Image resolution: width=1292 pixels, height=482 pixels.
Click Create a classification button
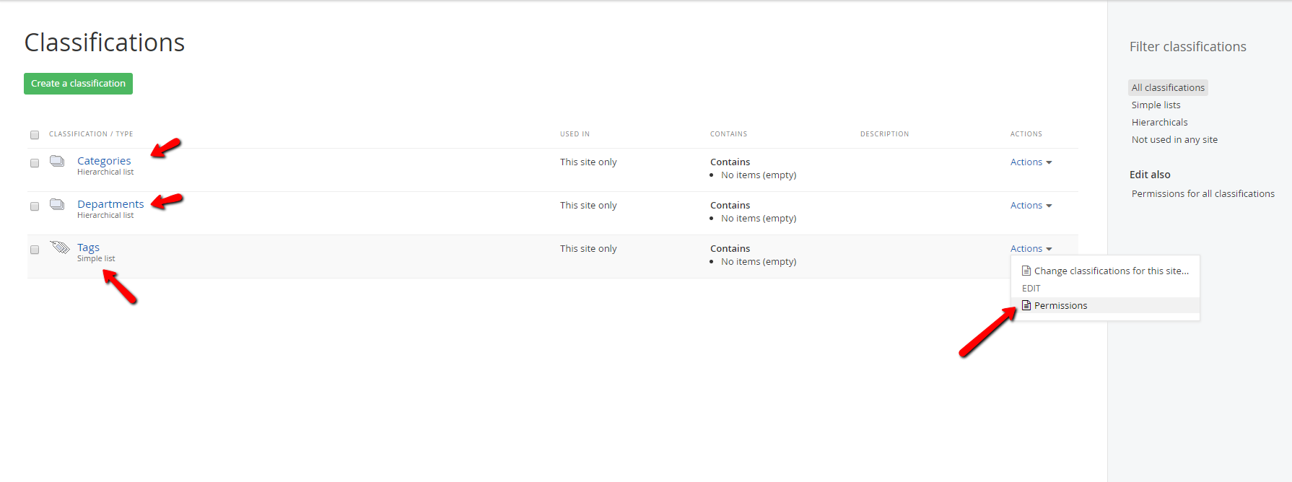click(78, 84)
